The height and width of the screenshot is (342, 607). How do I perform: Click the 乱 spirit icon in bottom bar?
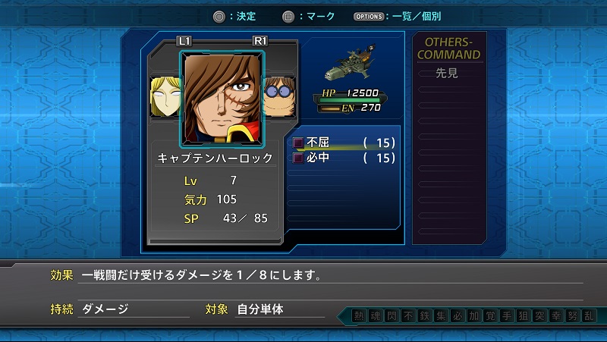tap(589, 316)
